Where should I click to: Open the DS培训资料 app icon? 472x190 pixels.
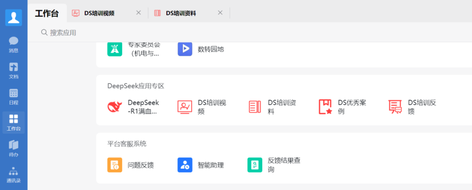point(255,107)
